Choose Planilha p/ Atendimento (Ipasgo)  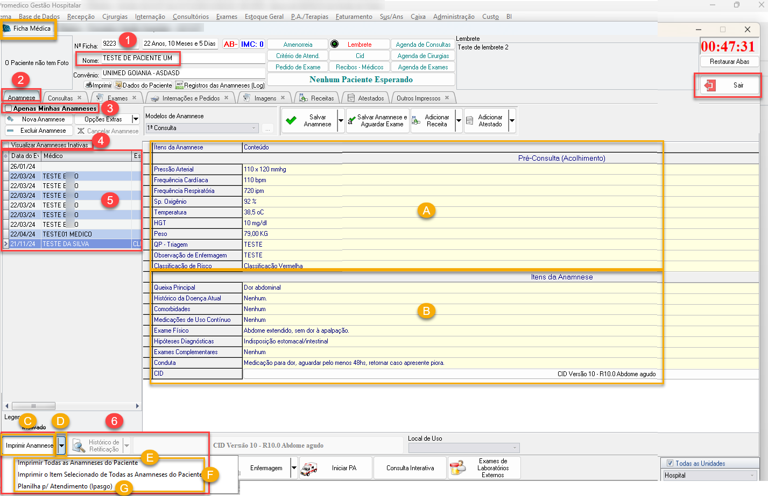pos(65,486)
